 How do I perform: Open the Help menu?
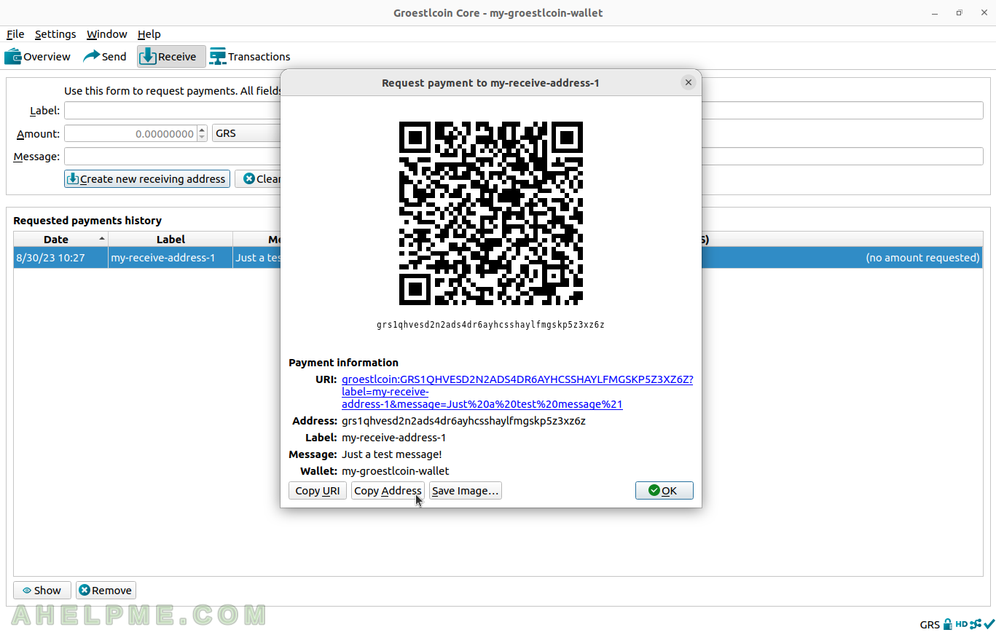tap(149, 34)
